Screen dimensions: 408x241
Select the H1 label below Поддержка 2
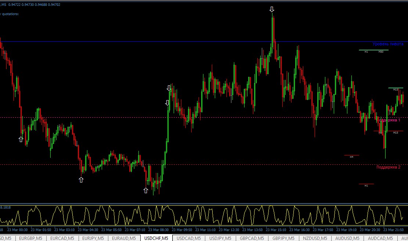(366, 186)
